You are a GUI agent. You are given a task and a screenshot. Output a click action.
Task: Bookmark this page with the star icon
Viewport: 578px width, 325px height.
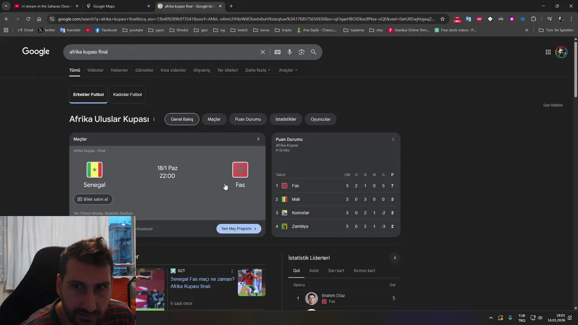(443, 19)
